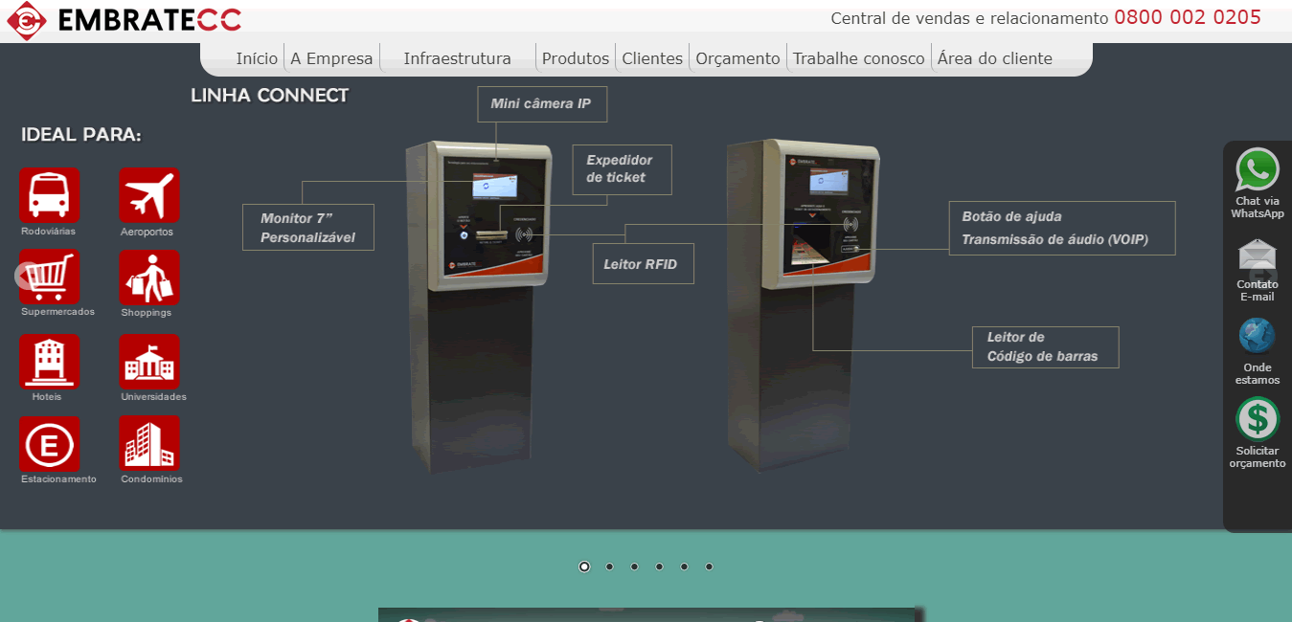The width and height of the screenshot is (1292, 622).
Task: Click the Leitor de Código de barras label
Action: point(1045,347)
